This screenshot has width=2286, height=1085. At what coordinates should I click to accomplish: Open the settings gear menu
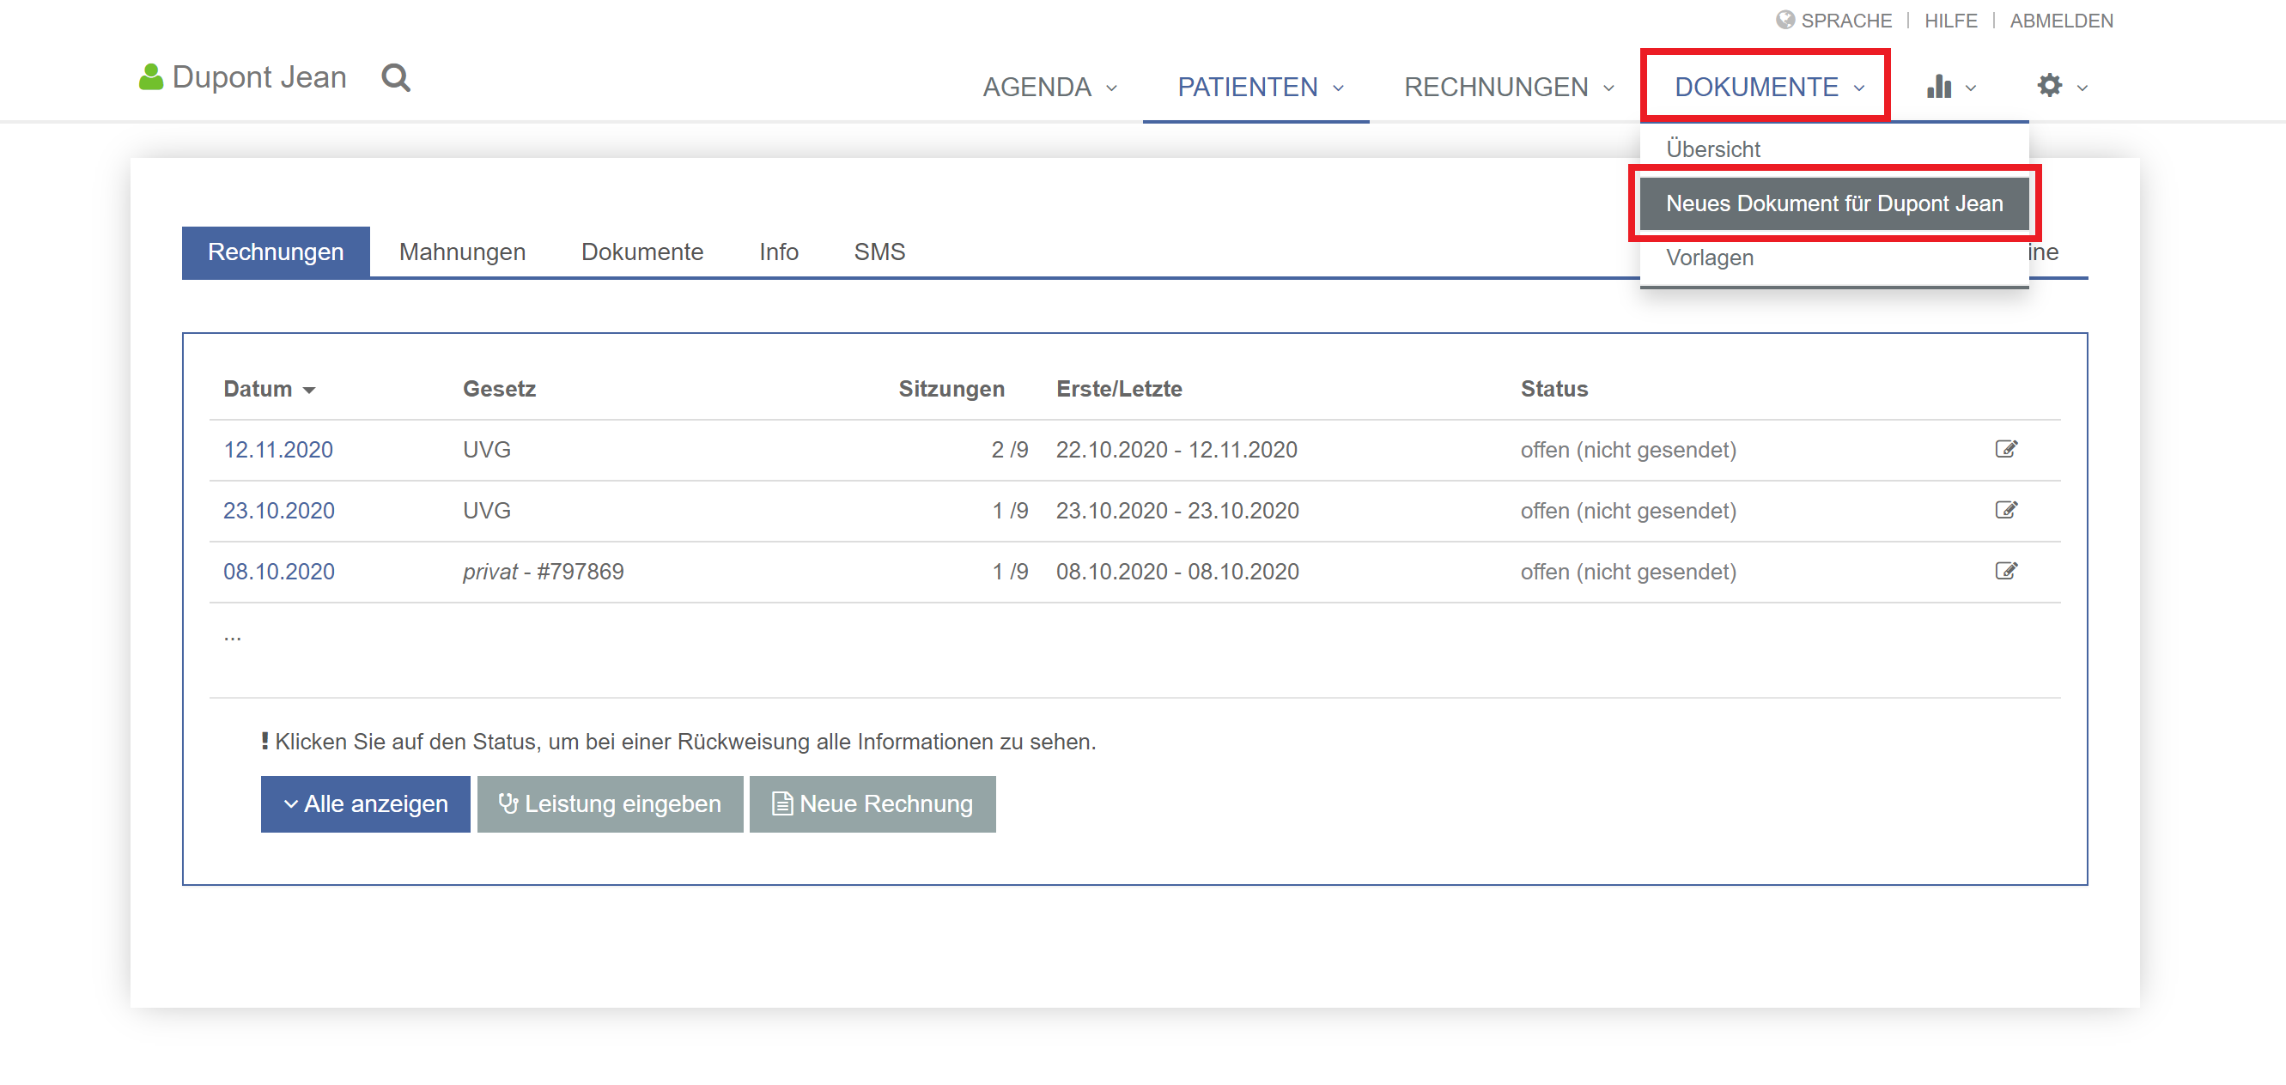[x=2061, y=86]
